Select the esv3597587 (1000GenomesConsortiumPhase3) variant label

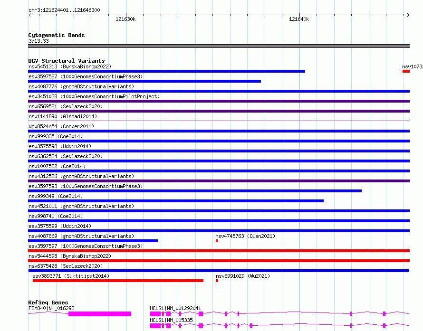(86, 76)
